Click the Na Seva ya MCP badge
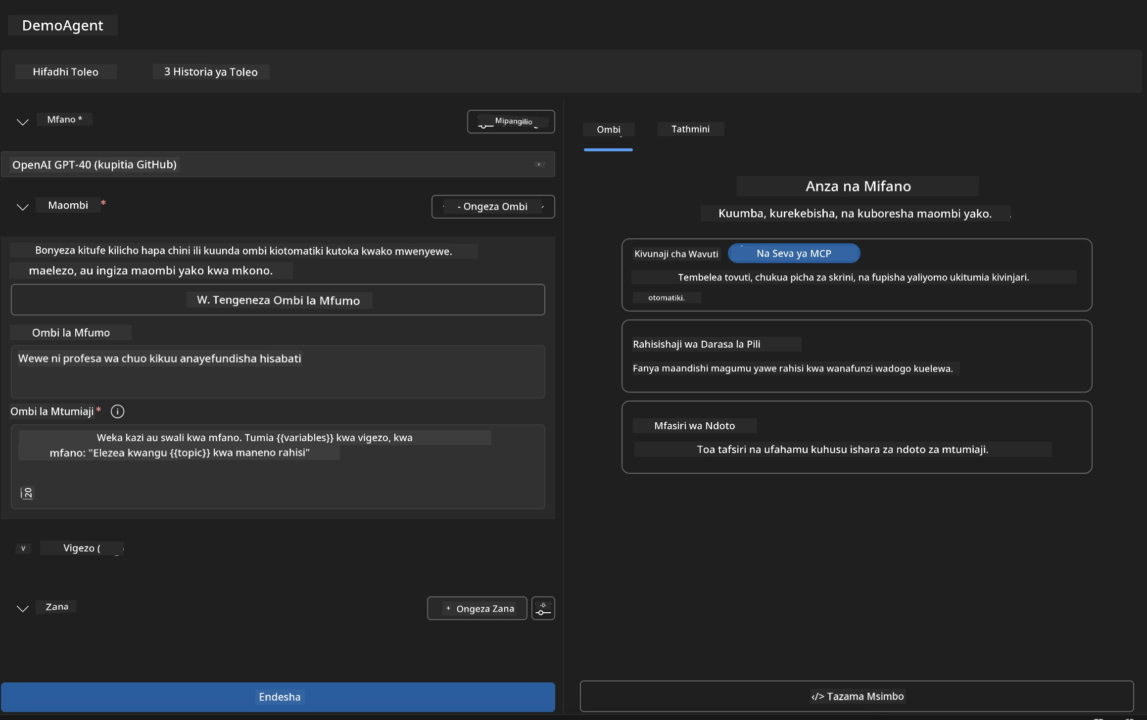 click(794, 253)
